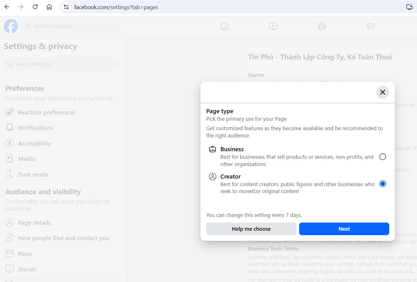The image size is (417, 282).
Task: Click the Search settings field
Action: tap(63, 64)
